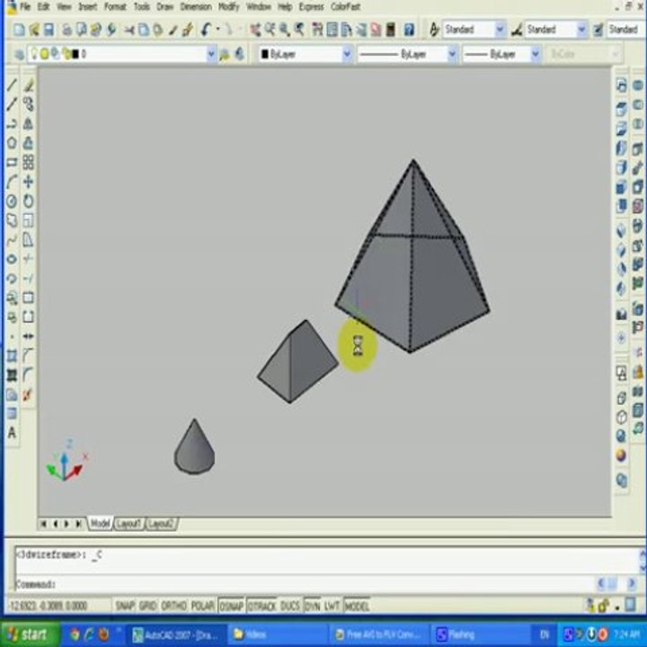The image size is (647, 647).
Task: Select the Polyline tool
Action: pyautogui.click(x=12, y=124)
